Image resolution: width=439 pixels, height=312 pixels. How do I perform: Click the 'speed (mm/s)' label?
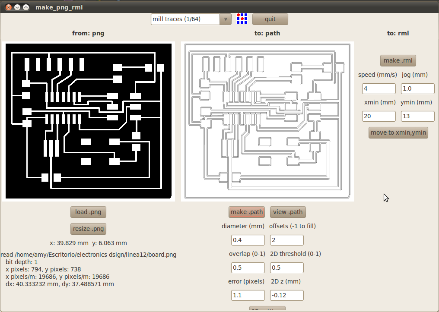click(x=377, y=75)
